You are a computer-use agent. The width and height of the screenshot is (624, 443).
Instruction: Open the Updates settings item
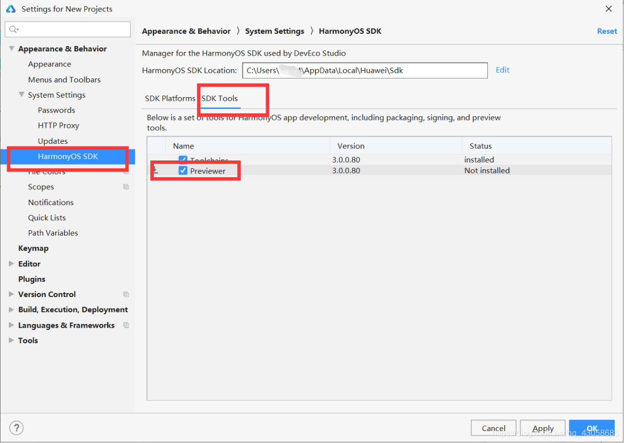[x=52, y=141]
